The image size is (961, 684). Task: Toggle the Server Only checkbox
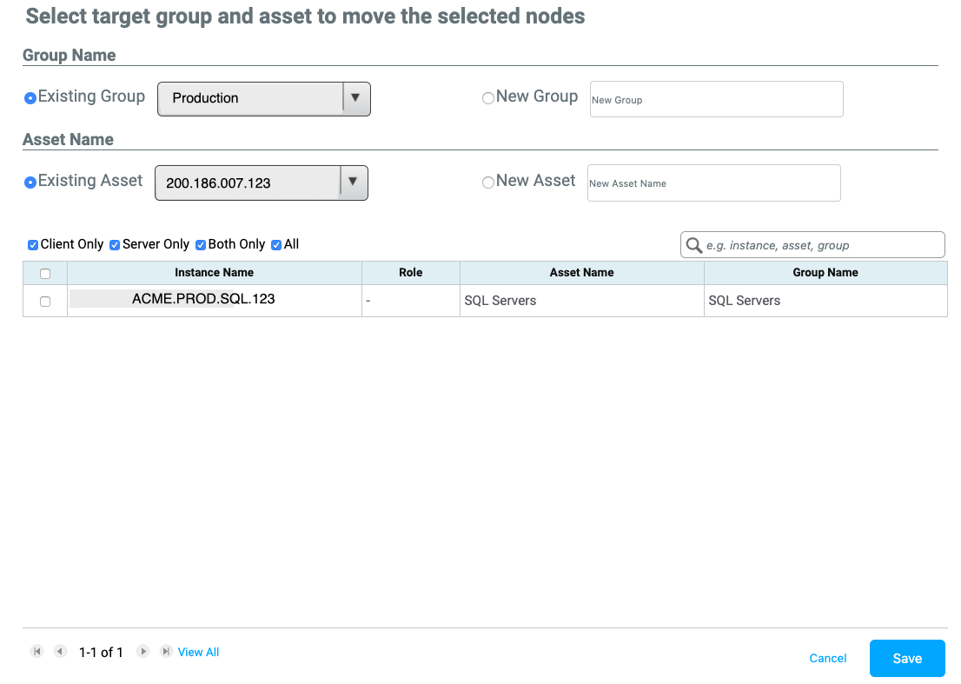coord(115,245)
